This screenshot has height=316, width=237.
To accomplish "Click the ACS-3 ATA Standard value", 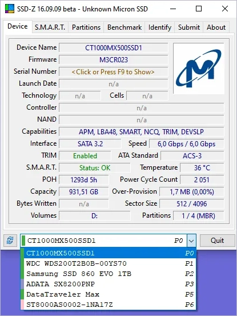I will click(x=192, y=156).
